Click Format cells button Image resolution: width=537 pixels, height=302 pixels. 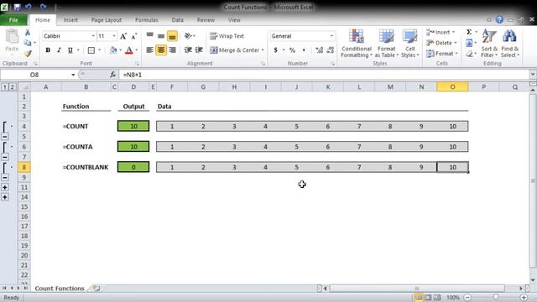click(442, 54)
